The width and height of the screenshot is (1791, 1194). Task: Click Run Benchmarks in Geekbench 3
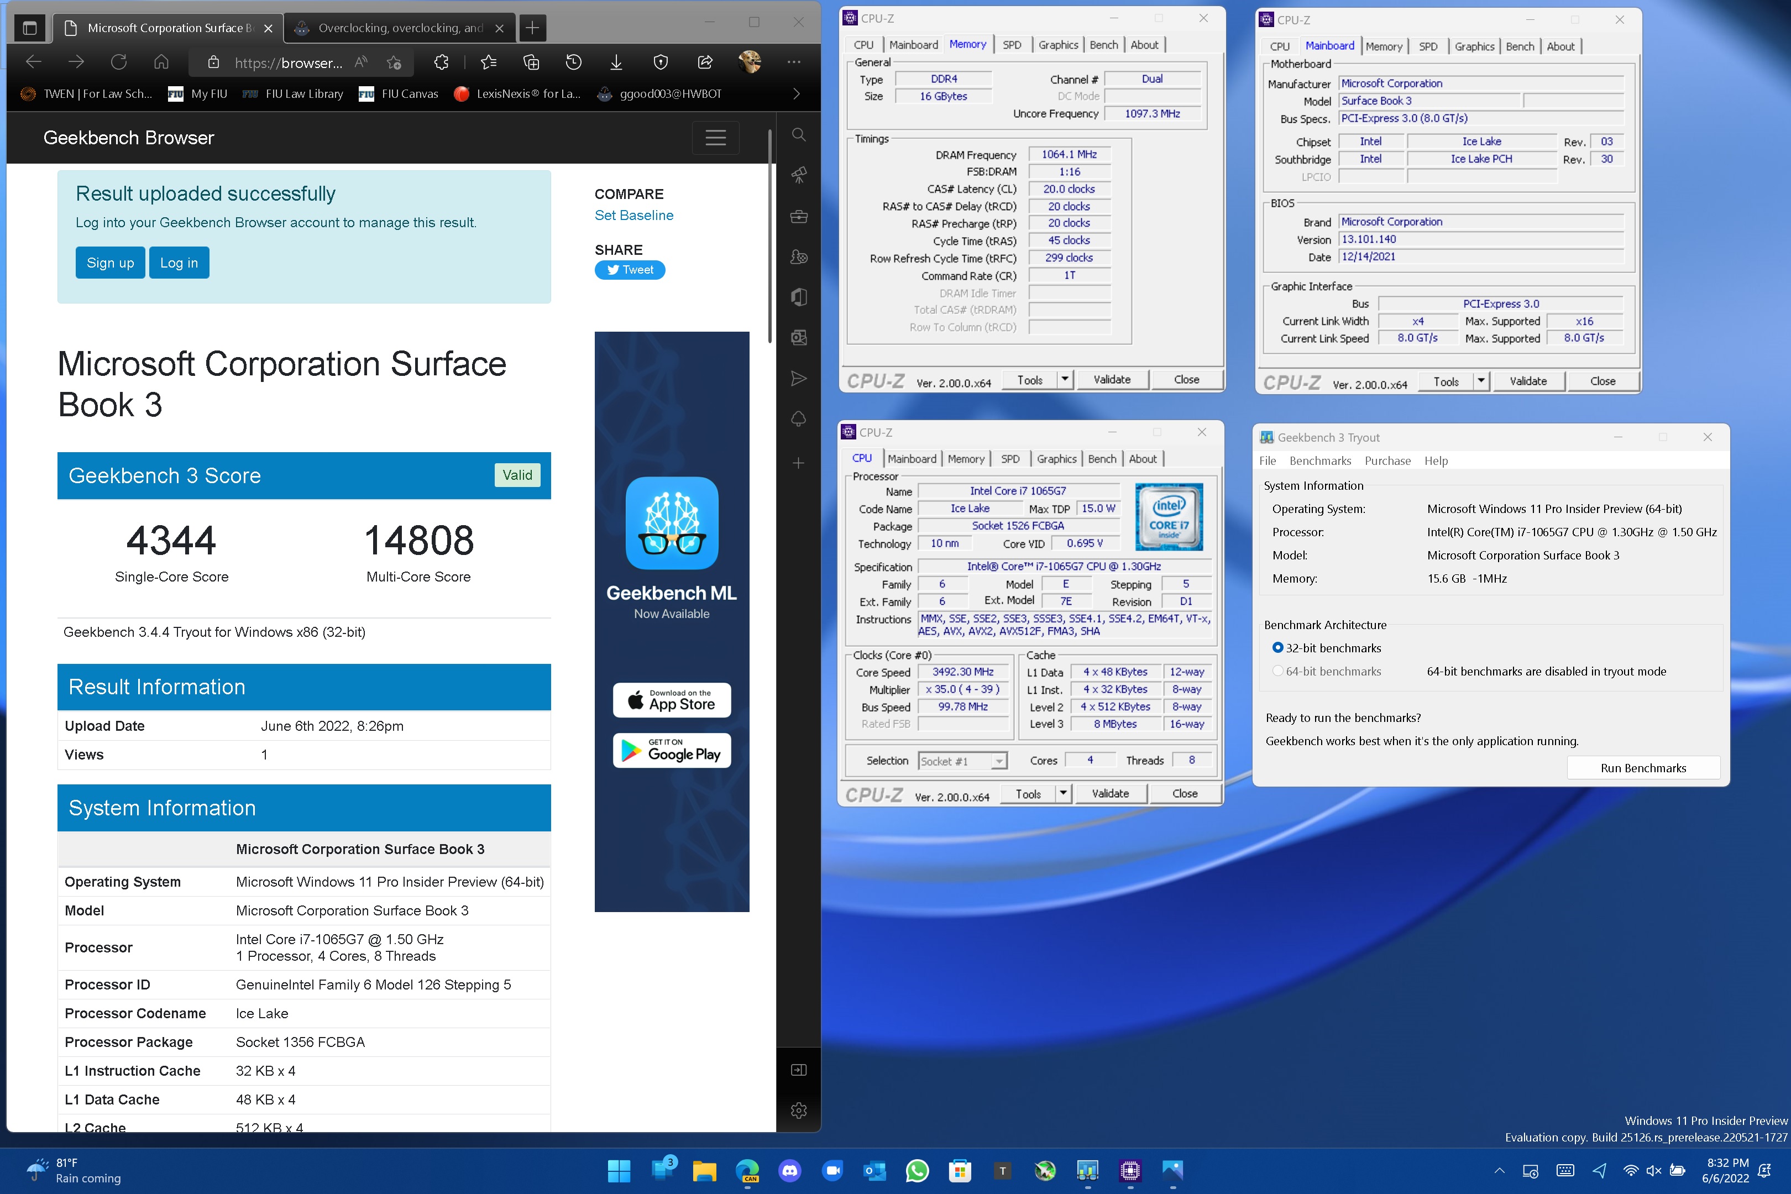(x=1643, y=768)
